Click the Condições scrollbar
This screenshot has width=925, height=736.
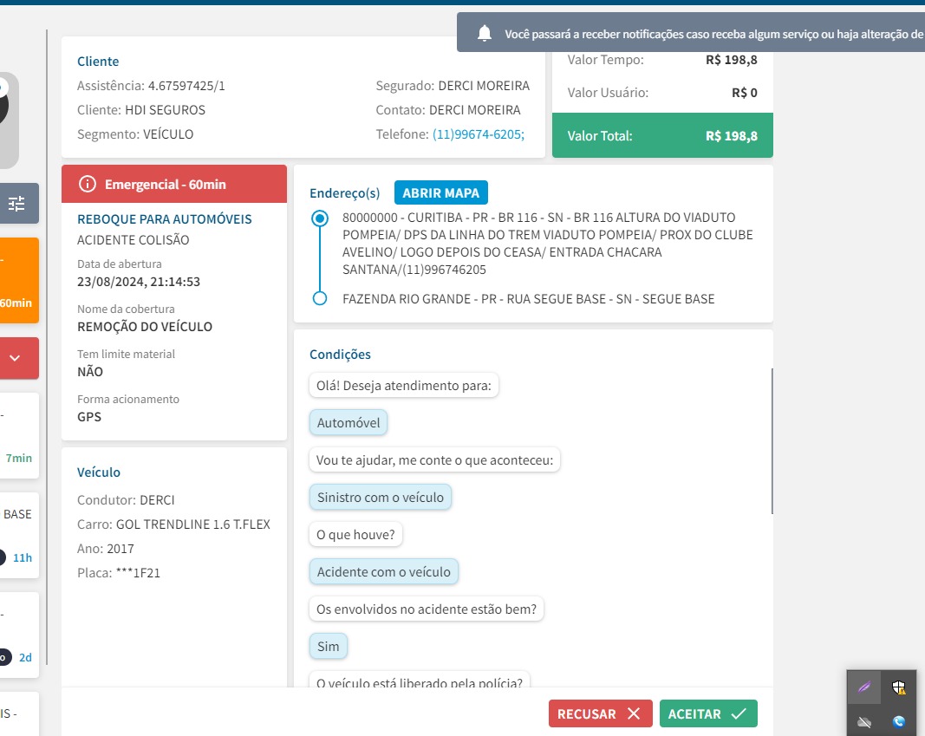(772, 440)
